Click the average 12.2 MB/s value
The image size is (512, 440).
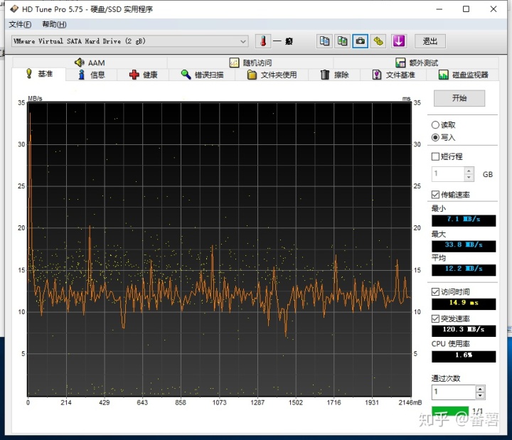464,270
